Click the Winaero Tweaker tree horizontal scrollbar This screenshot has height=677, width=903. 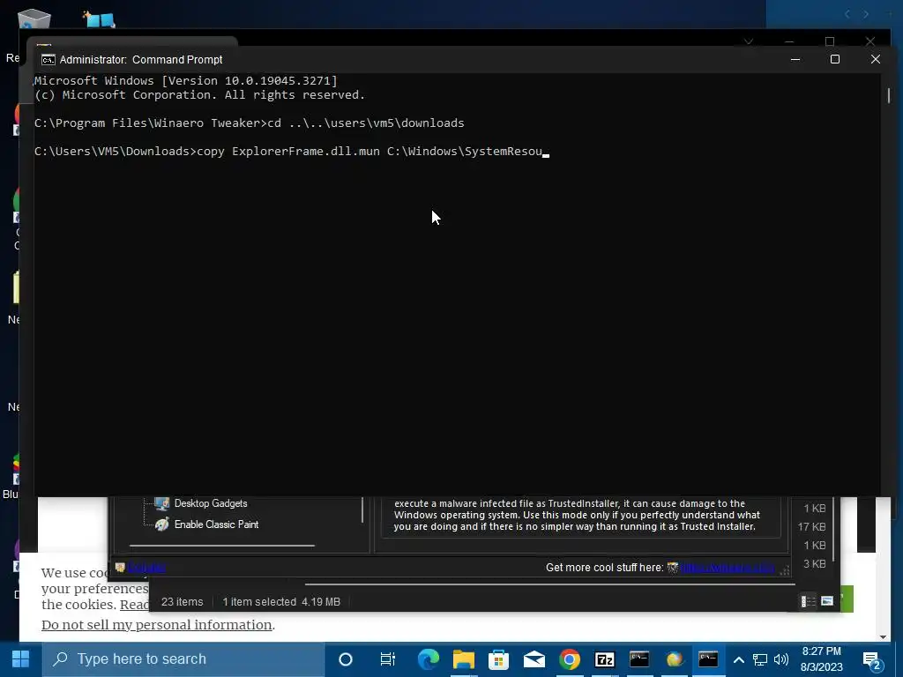(221, 545)
